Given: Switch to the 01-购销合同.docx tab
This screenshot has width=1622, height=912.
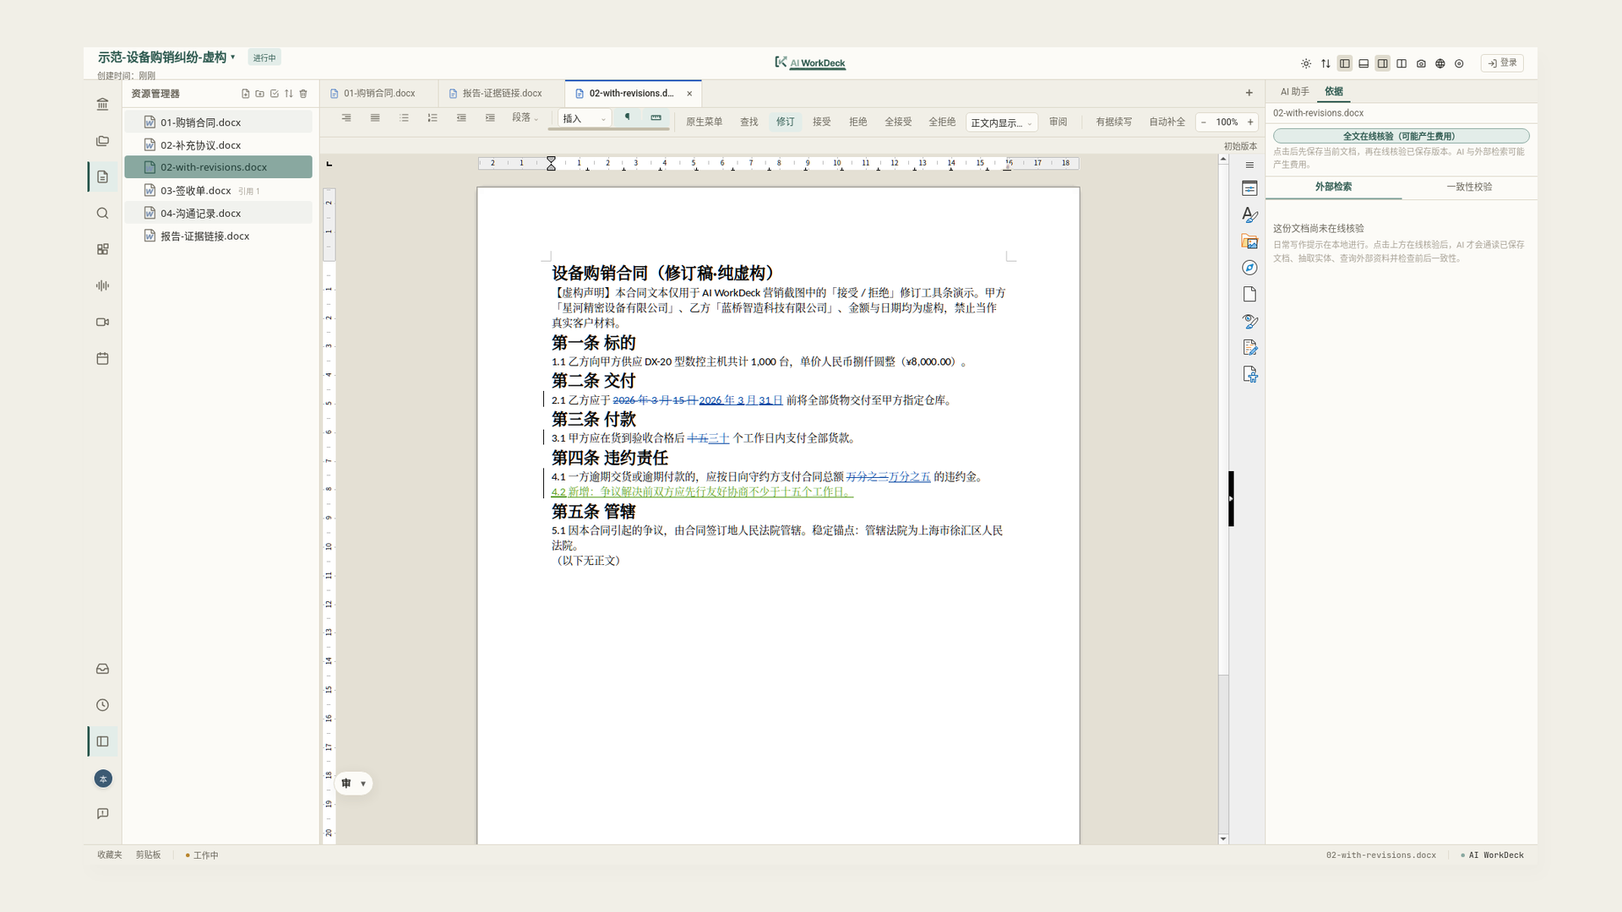Looking at the screenshot, I should (378, 94).
